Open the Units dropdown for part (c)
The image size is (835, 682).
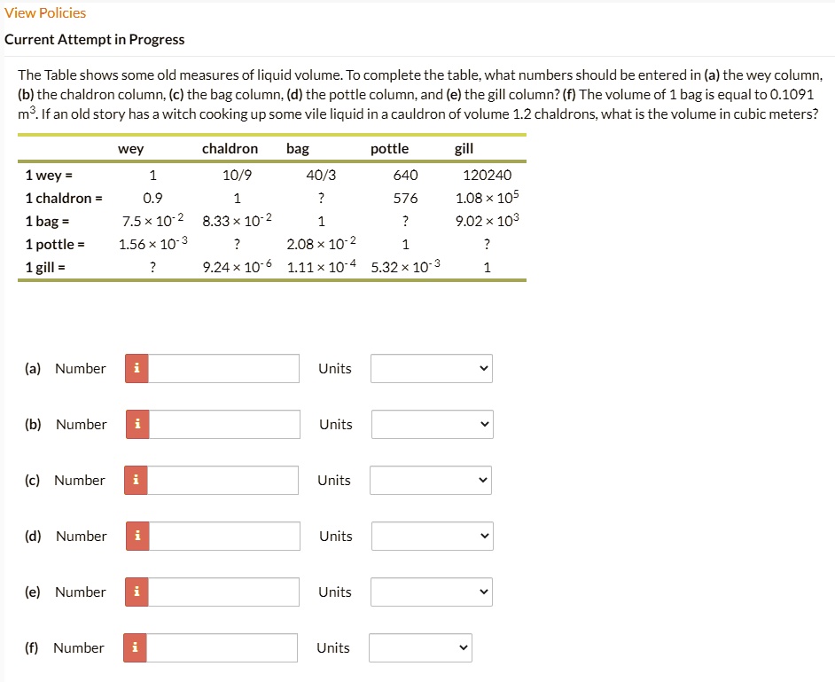(432, 480)
